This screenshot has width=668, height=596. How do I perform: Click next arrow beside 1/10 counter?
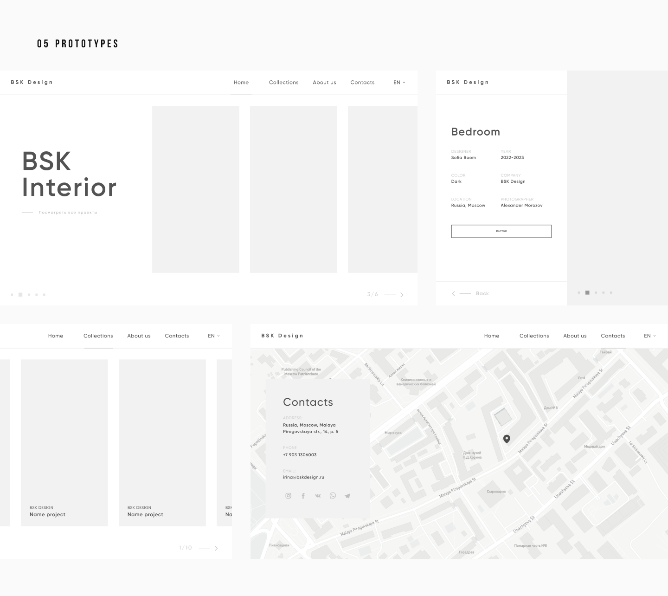[x=216, y=548]
